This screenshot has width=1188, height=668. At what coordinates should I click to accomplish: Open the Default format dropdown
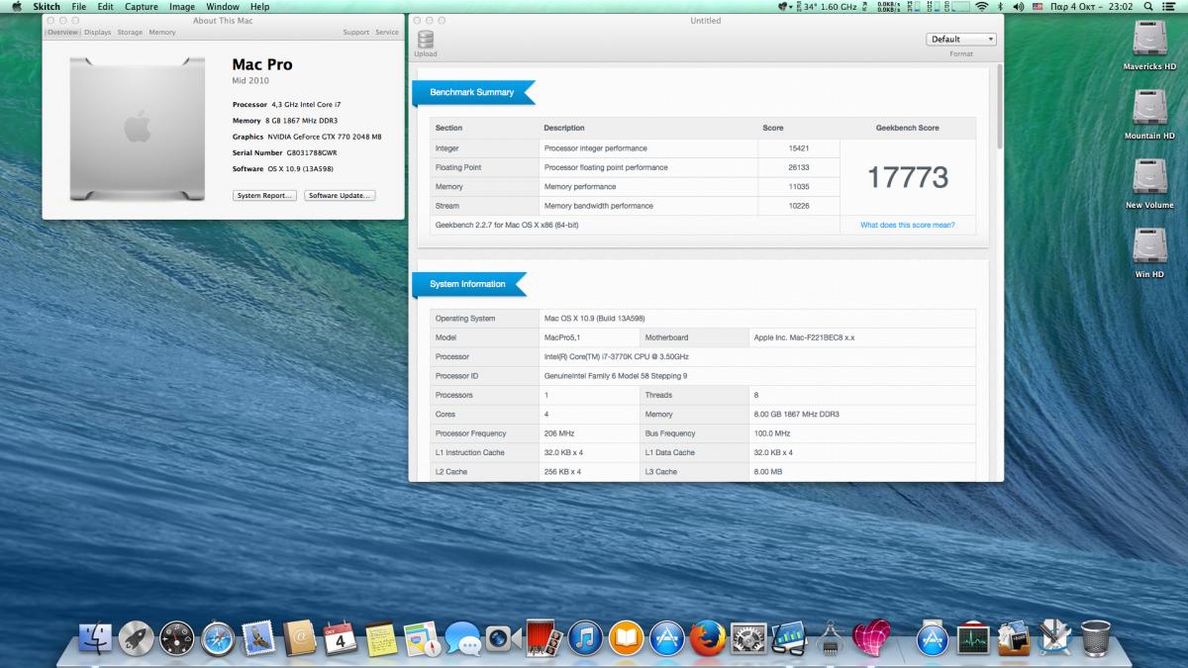coord(961,40)
